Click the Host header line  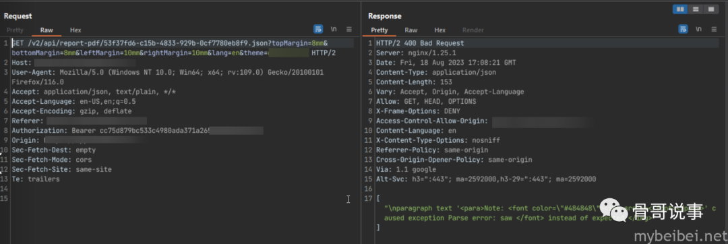pos(74,63)
